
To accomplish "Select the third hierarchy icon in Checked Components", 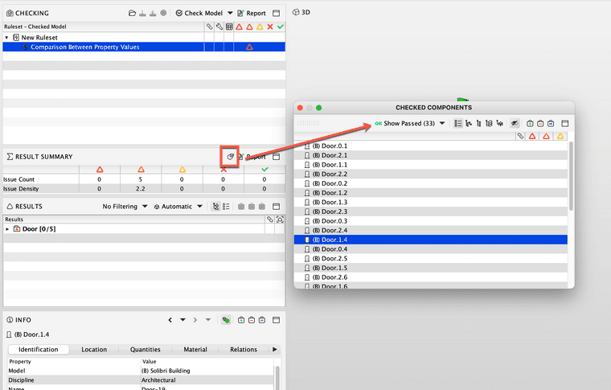I will coord(478,124).
